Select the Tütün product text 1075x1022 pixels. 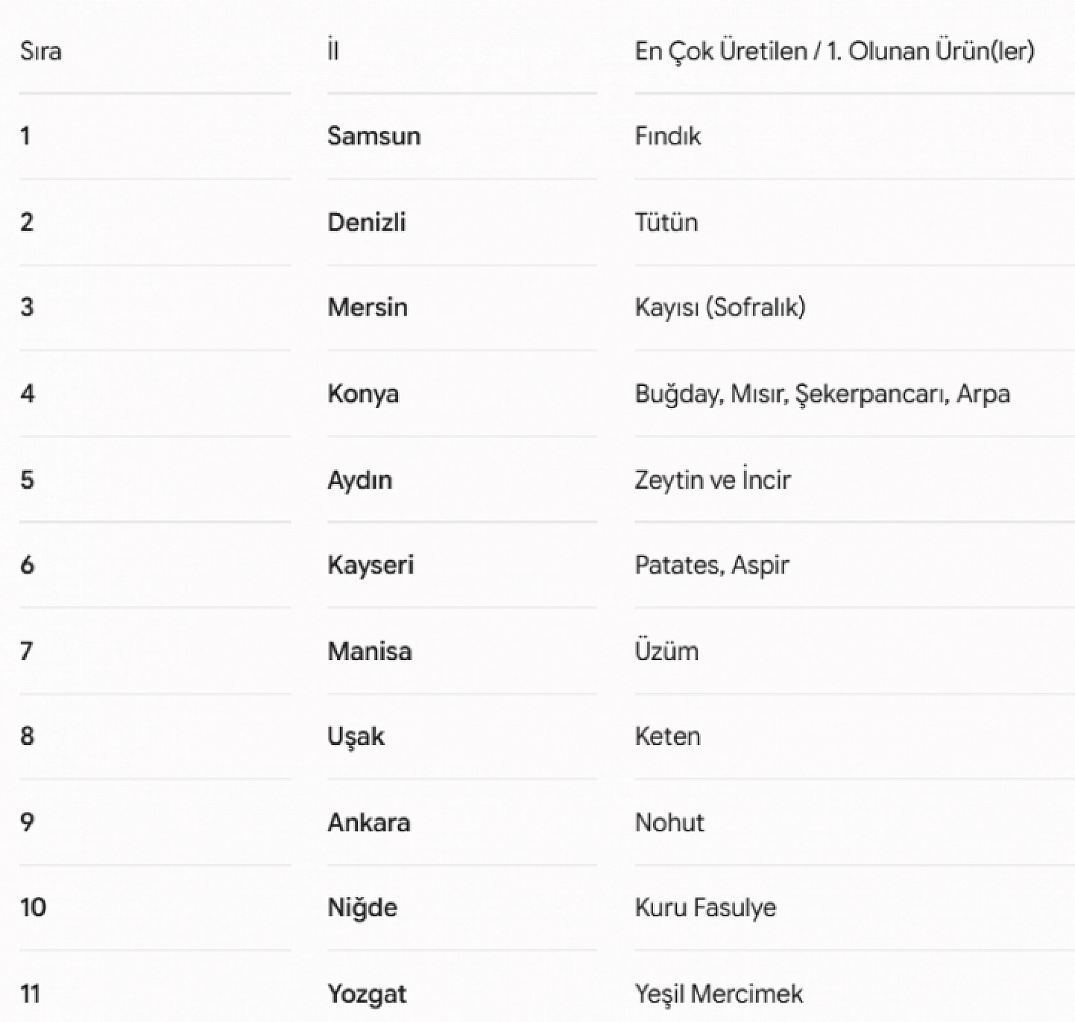[x=667, y=222]
